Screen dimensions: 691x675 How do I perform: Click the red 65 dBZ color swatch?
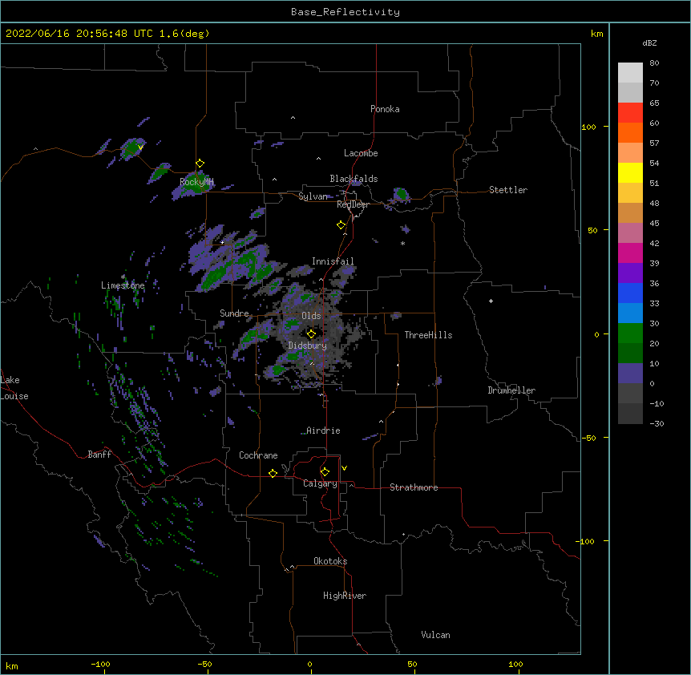[x=630, y=112]
